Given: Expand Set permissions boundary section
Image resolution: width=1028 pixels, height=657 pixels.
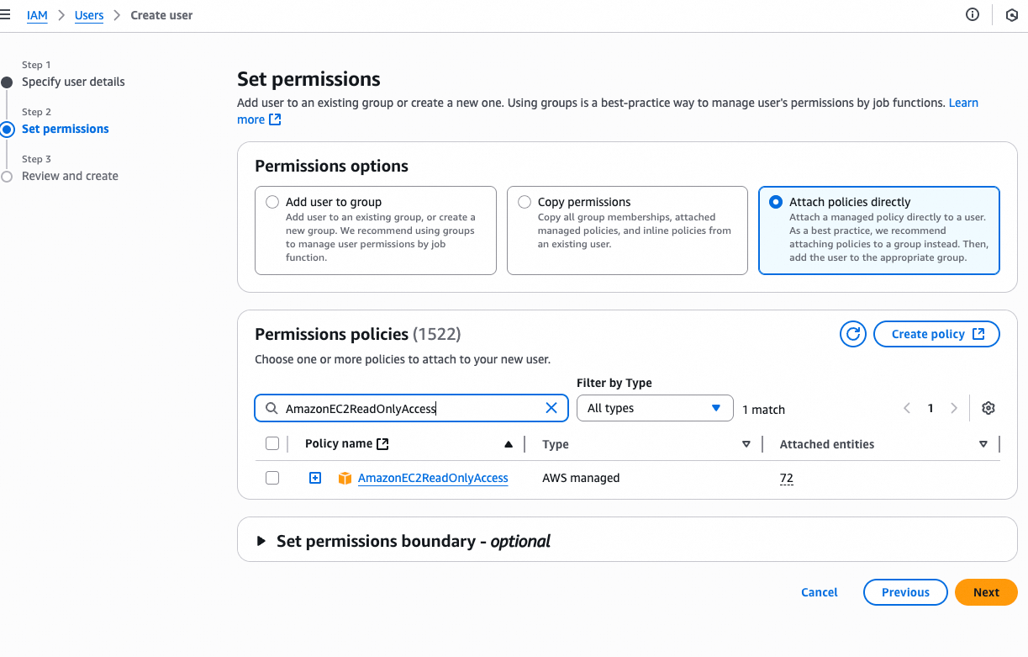Looking at the screenshot, I should pos(261,541).
